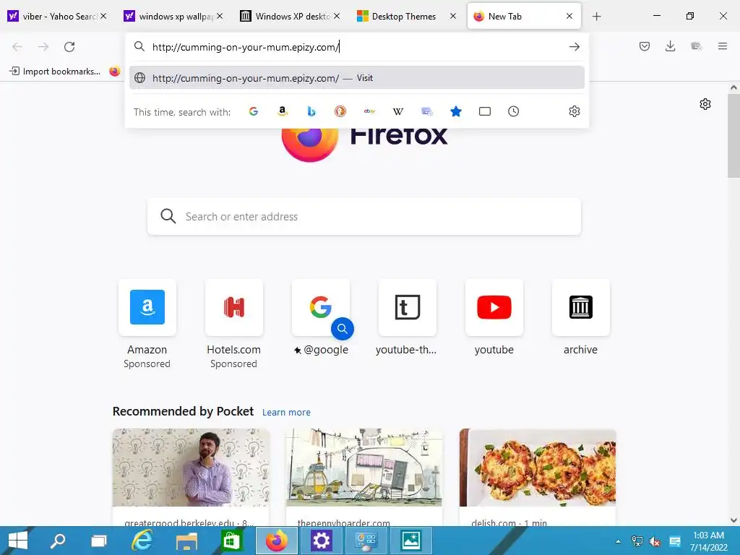This screenshot has width=740, height=555.
Task: Open the Learn more Pocket link
Action: (x=286, y=412)
